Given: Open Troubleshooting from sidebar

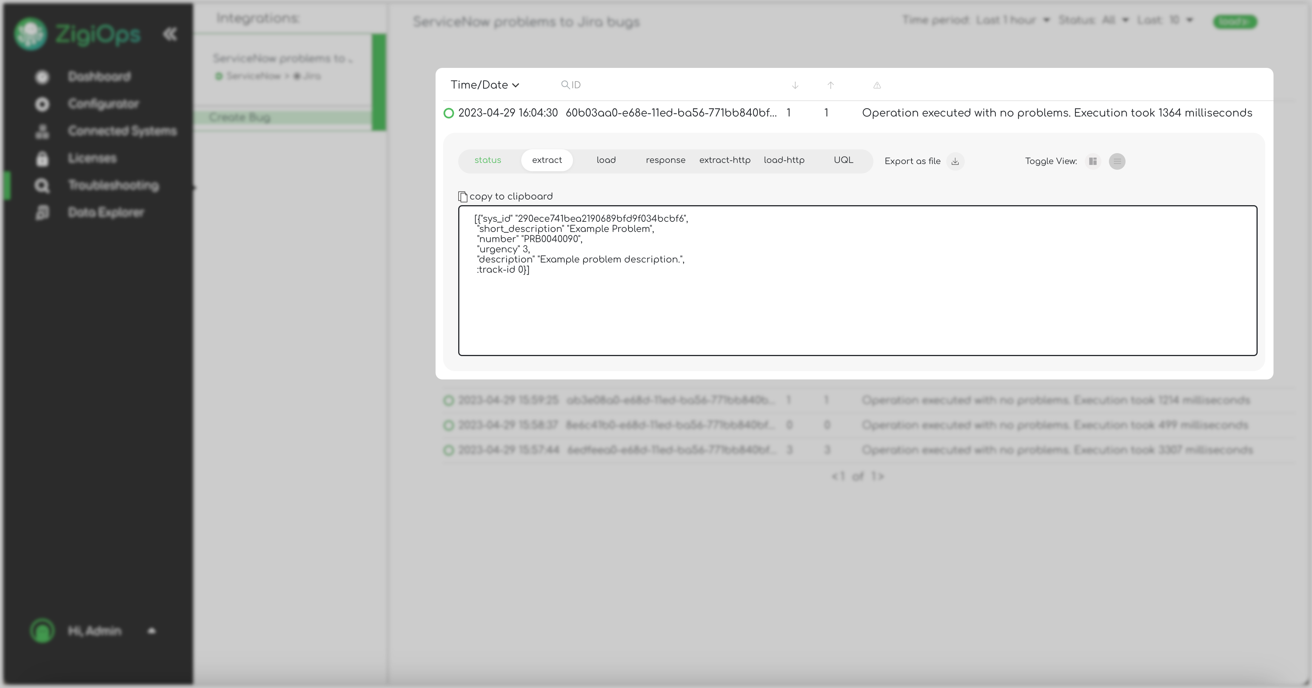Looking at the screenshot, I should pos(113,185).
